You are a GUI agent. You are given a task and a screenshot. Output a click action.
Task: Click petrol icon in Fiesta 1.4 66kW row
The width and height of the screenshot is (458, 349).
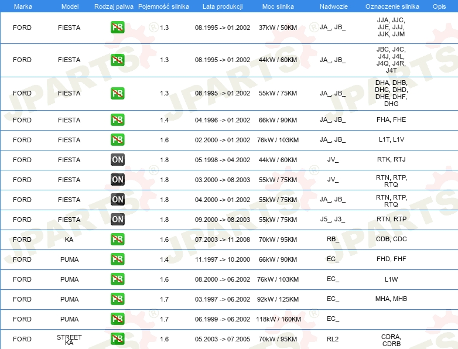click(x=117, y=119)
